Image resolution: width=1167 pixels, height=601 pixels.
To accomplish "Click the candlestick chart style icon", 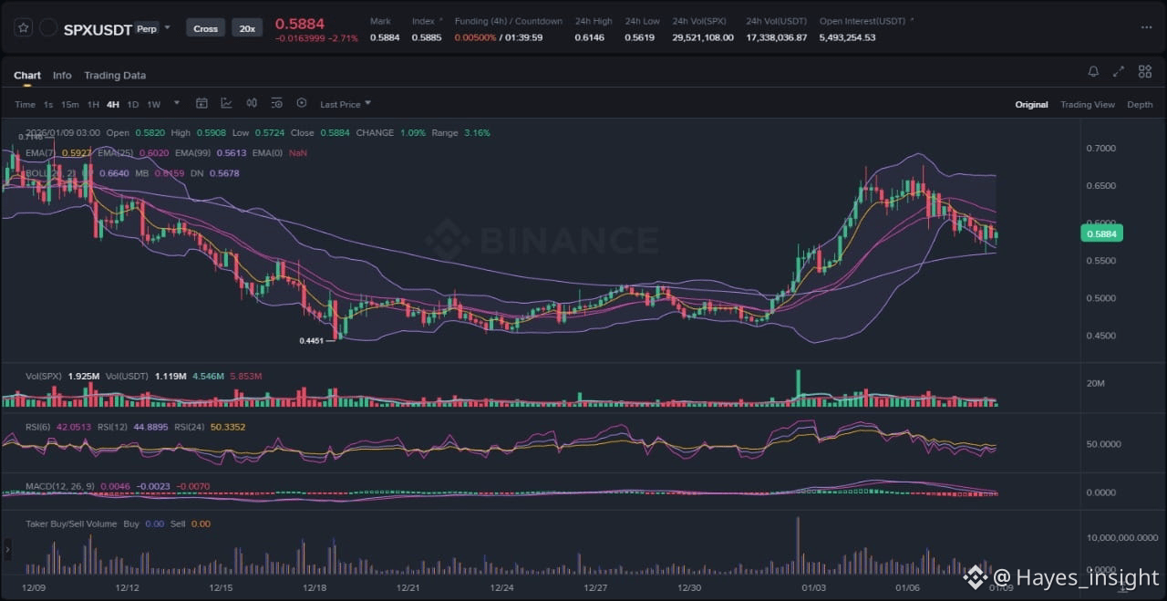I will 252,104.
